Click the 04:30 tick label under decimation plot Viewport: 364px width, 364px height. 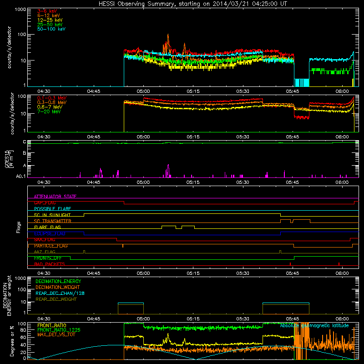pos(44,319)
